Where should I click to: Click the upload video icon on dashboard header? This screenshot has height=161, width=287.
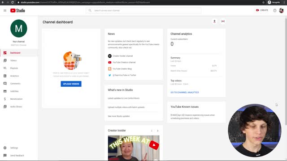[214, 21]
